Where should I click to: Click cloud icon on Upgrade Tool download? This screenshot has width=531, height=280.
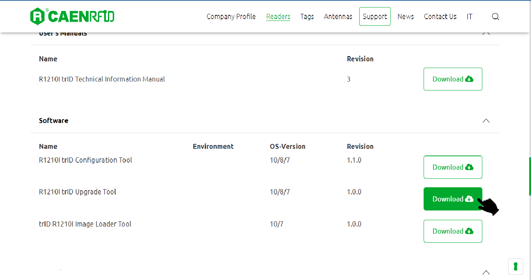[469, 199]
